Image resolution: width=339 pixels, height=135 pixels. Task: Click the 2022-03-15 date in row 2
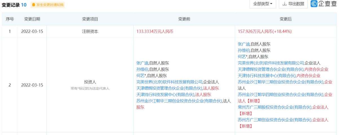pyautogui.click(x=32, y=85)
